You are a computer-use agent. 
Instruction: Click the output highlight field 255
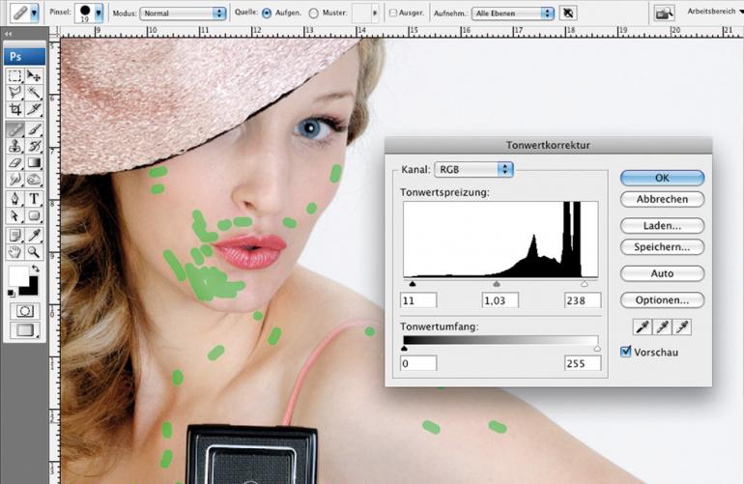pos(583,363)
